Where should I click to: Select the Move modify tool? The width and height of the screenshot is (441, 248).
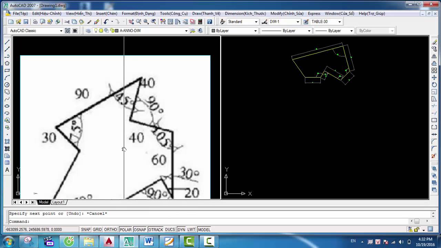(x=434, y=77)
